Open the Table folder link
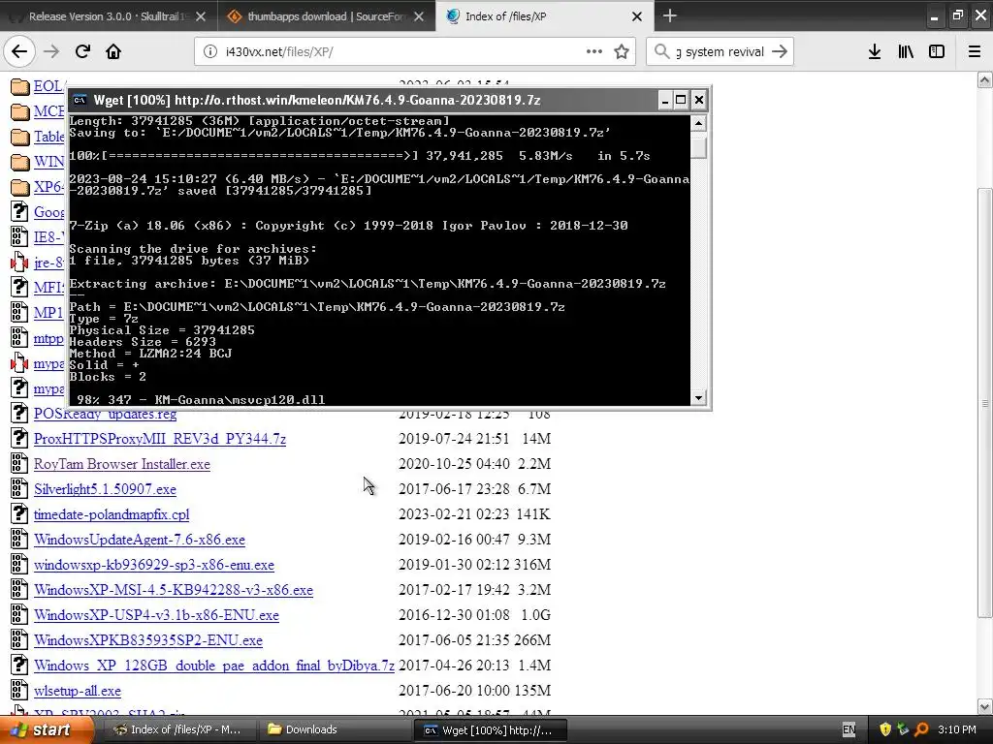 [48, 137]
